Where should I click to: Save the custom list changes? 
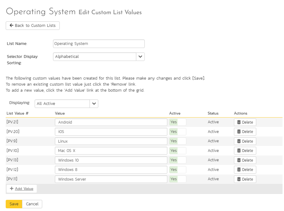coord(14,204)
